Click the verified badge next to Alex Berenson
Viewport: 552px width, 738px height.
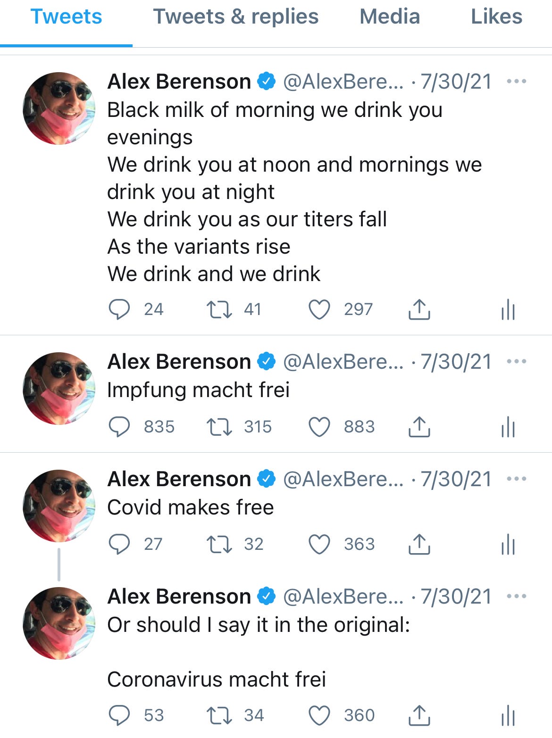click(267, 81)
